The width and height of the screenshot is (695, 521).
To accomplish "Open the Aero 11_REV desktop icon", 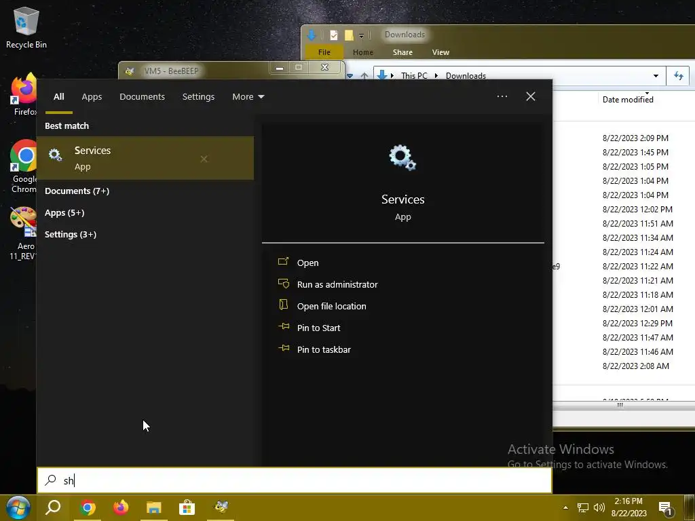I will (24, 233).
